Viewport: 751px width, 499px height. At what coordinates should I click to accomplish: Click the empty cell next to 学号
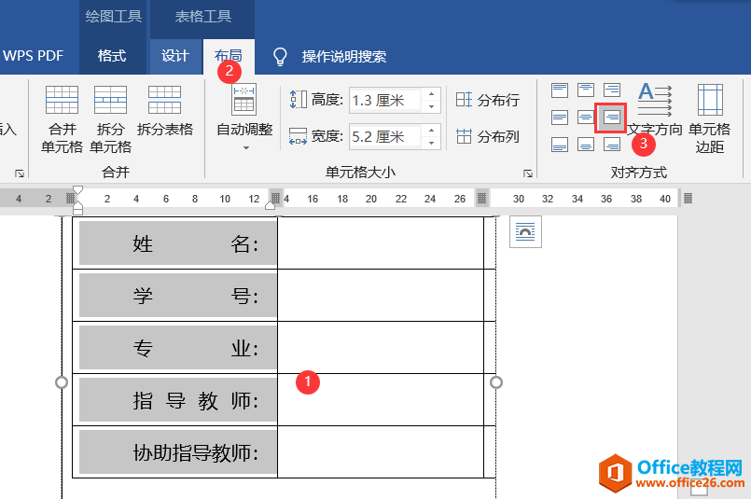click(381, 295)
